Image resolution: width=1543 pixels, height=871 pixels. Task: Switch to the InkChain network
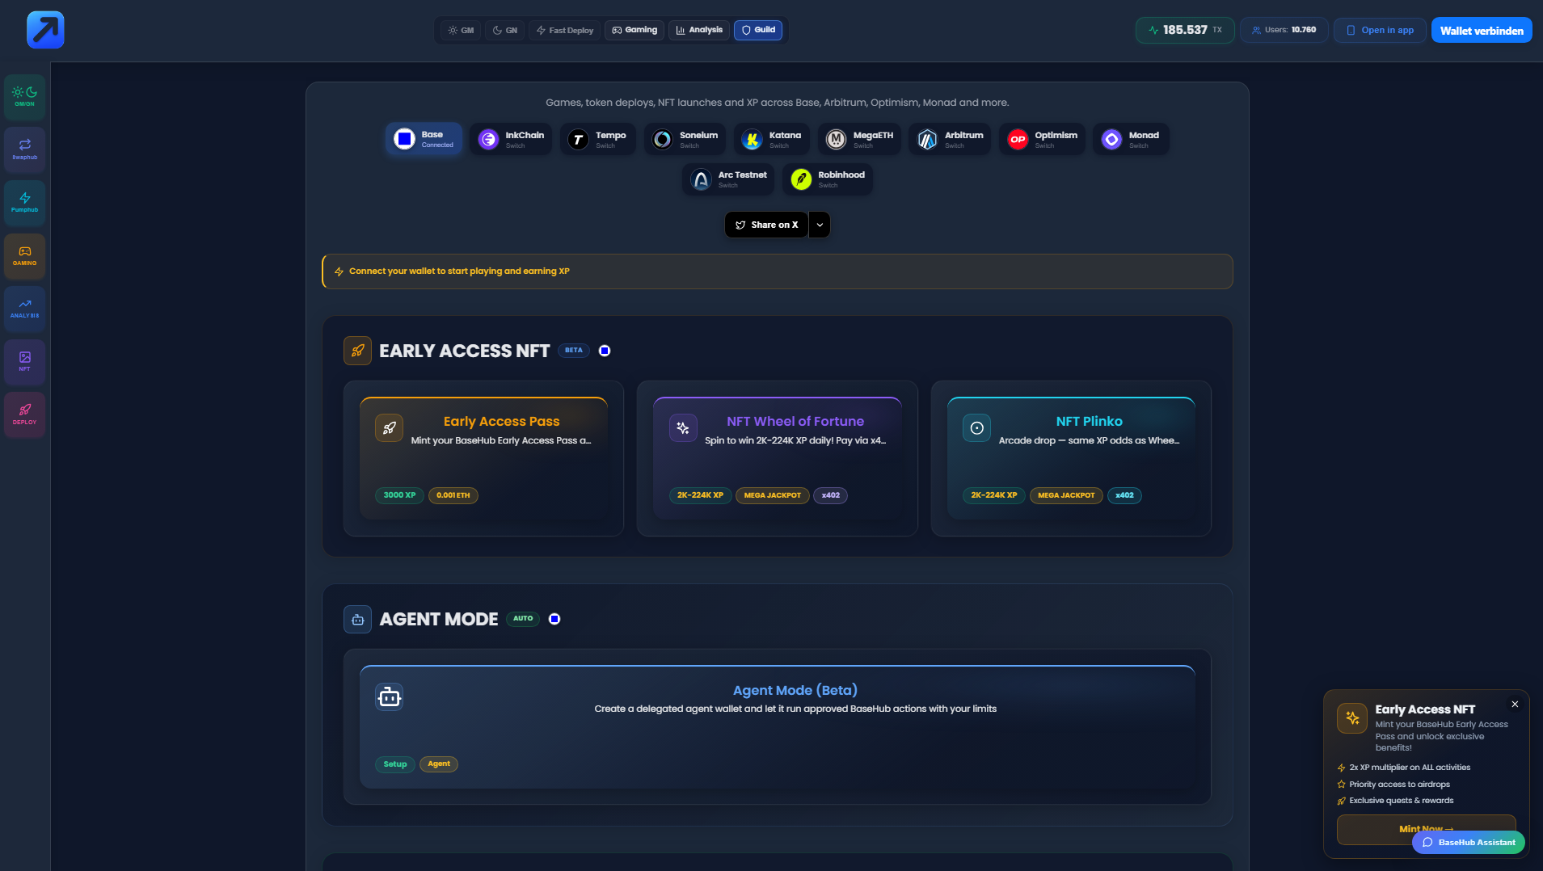[x=511, y=139]
